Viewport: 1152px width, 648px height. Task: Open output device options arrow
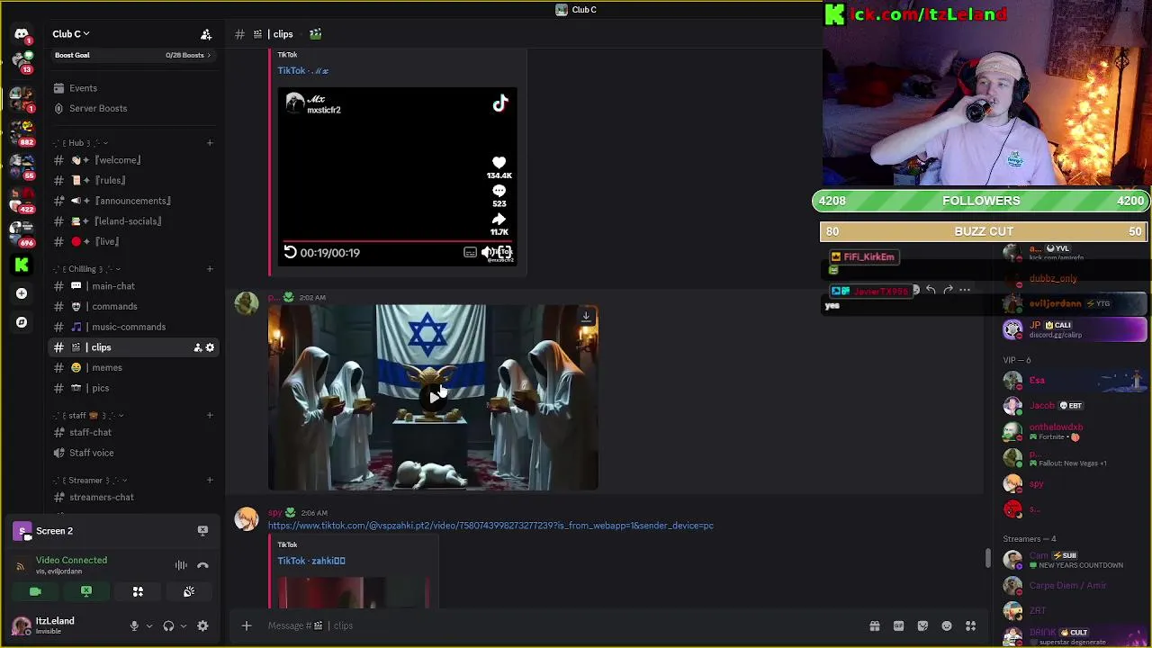pyautogui.click(x=183, y=626)
